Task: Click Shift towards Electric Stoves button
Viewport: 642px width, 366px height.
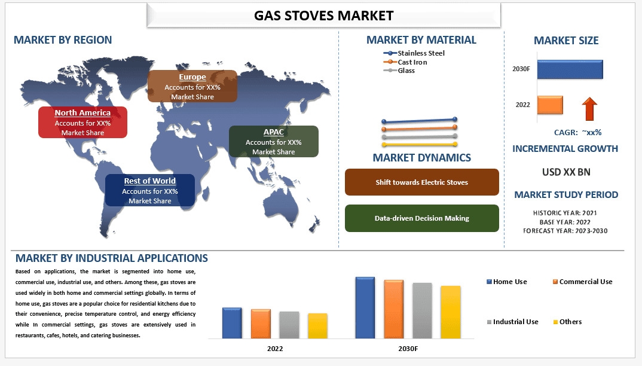Action: pos(421,182)
